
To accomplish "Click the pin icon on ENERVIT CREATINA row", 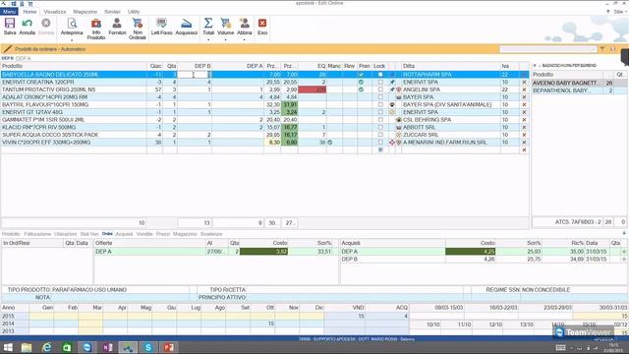I will point(392,82).
